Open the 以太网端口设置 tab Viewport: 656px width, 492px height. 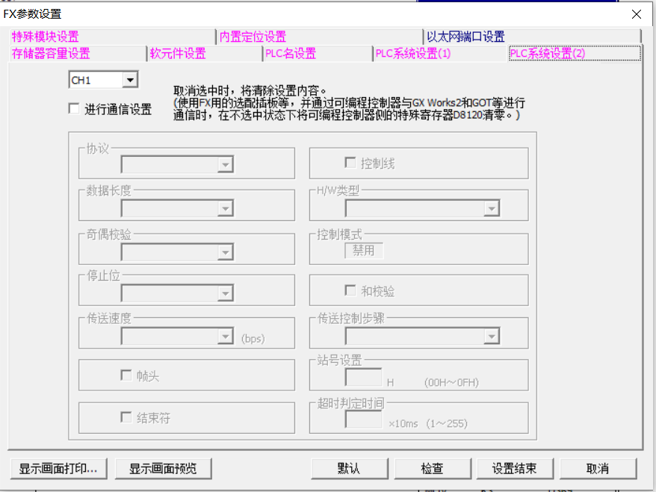(465, 37)
